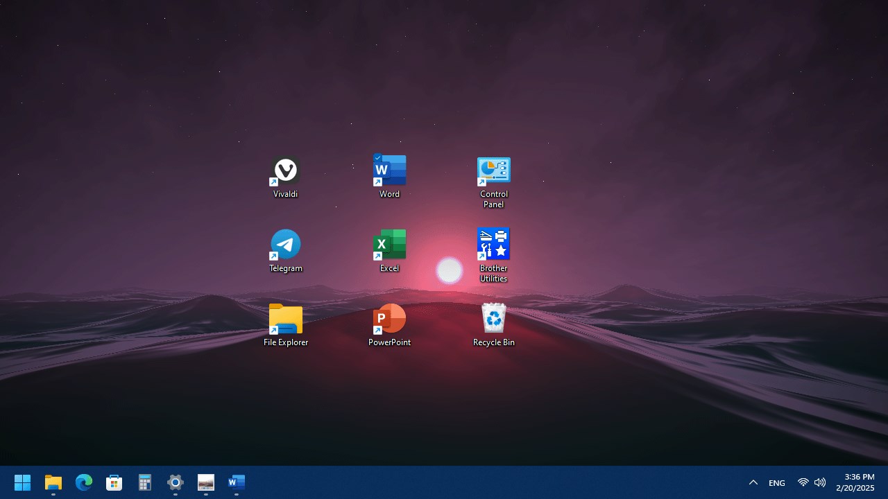The width and height of the screenshot is (888, 499).
Task: Select the Word shortcut on the desktop
Action: 389,178
